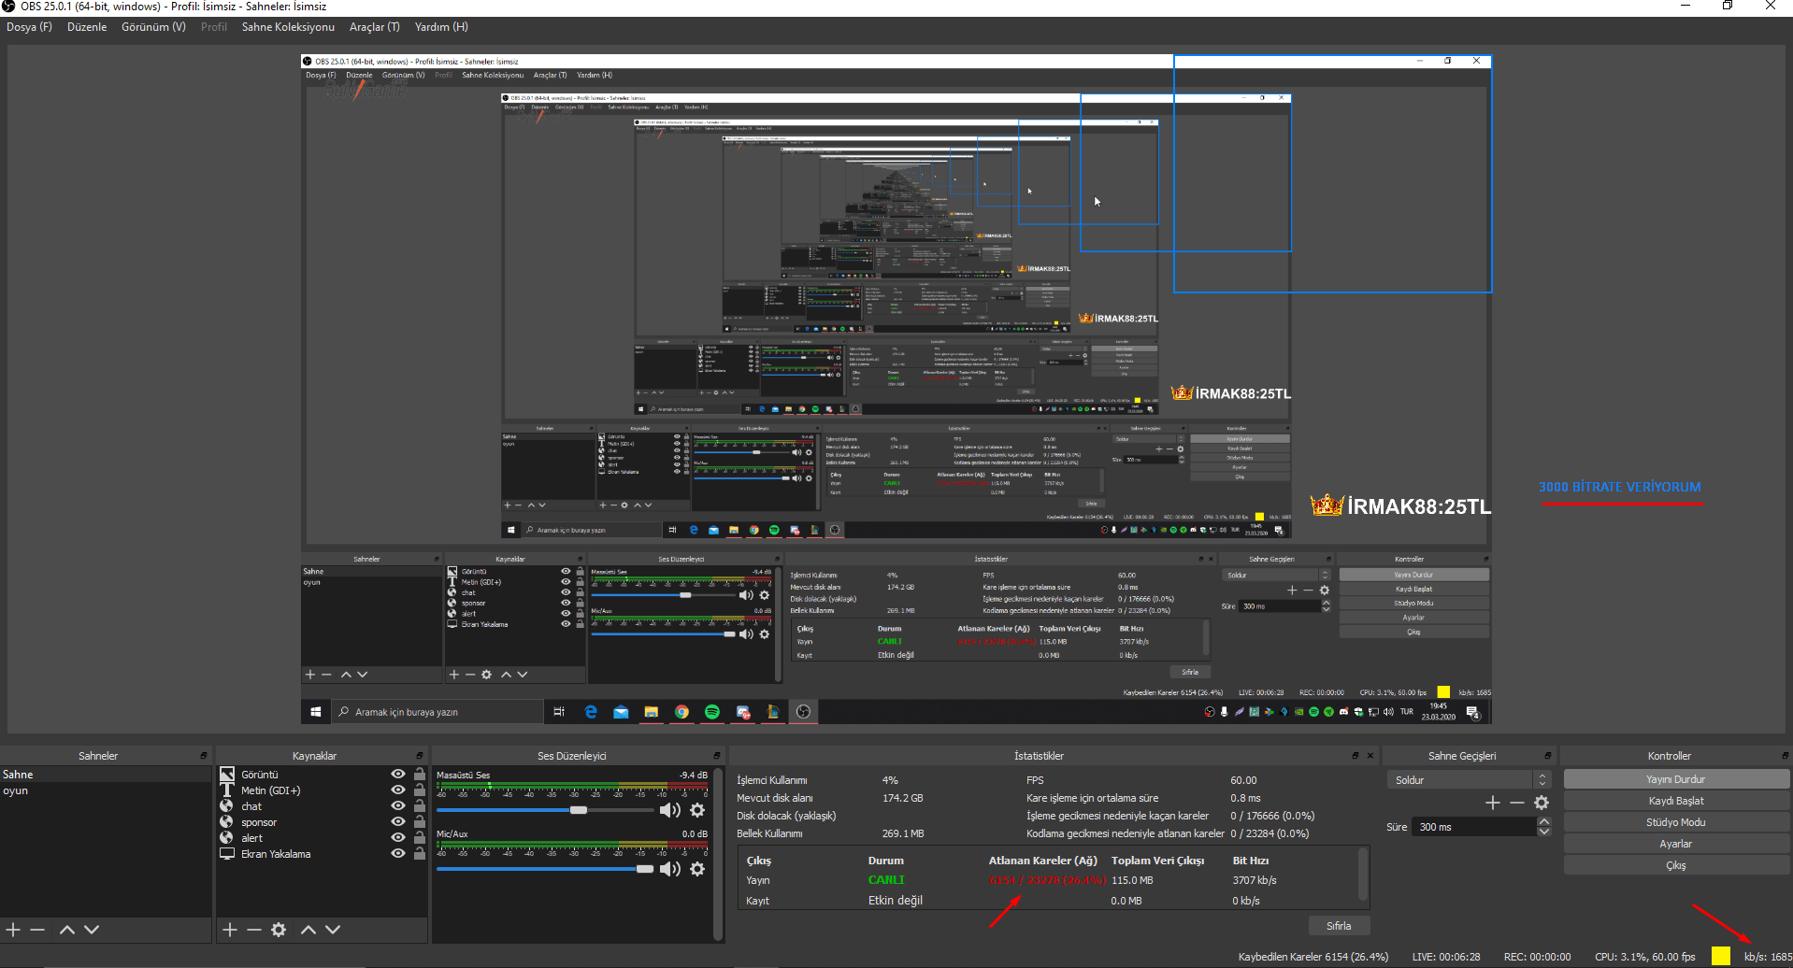Image resolution: width=1793 pixels, height=968 pixels.
Task: Undock the Kontroller panel
Action: 1786,756
